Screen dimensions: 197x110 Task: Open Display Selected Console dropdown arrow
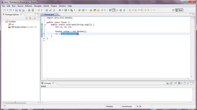pyautogui.click(x=182, y=83)
